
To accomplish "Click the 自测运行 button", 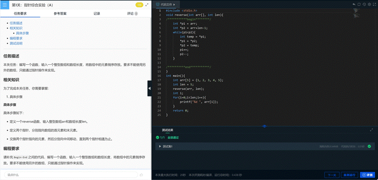I will tap(350, 175).
